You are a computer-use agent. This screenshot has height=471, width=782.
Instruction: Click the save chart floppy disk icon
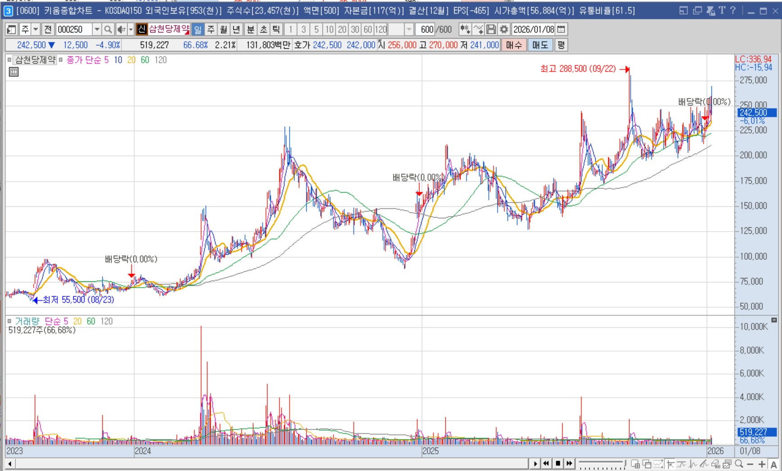click(x=491, y=30)
